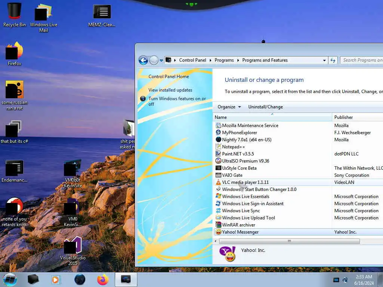Open recent pages dropdown beside Forward button
Viewport: 383px width, 287px height.
click(161, 60)
